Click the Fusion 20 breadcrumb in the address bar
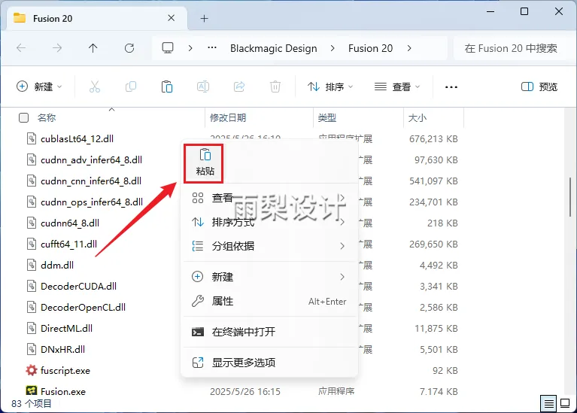This screenshot has height=413, width=577. pos(371,48)
